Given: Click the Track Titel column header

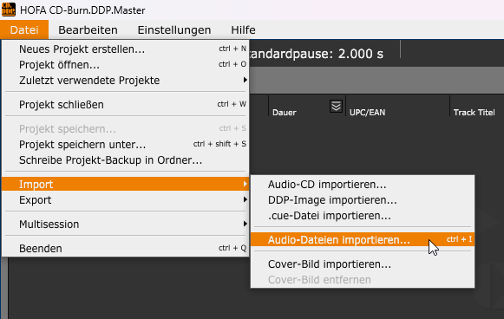Looking at the screenshot, I should pyautogui.click(x=475, y=113).
